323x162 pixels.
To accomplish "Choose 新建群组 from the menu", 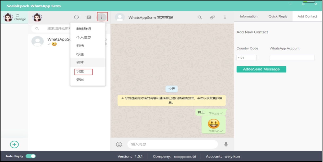I will click(88, 29).
